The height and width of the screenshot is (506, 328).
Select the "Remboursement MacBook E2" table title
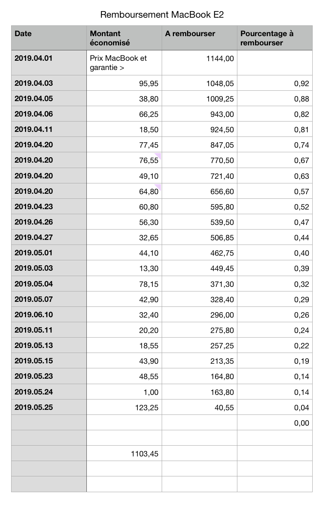(162, 15)
